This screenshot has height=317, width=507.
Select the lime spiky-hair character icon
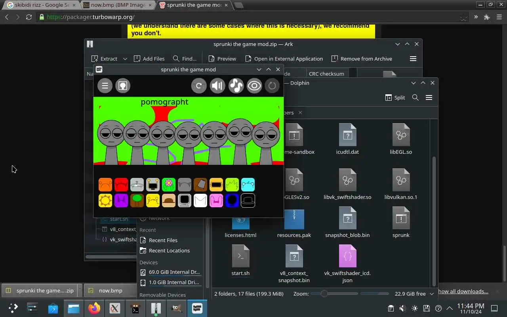[x=232, y=185]
